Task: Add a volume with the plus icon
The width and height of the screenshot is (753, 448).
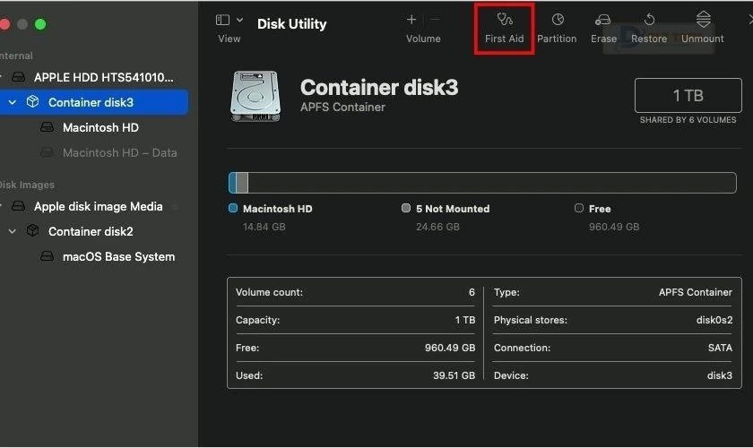Action: point(411,20)
